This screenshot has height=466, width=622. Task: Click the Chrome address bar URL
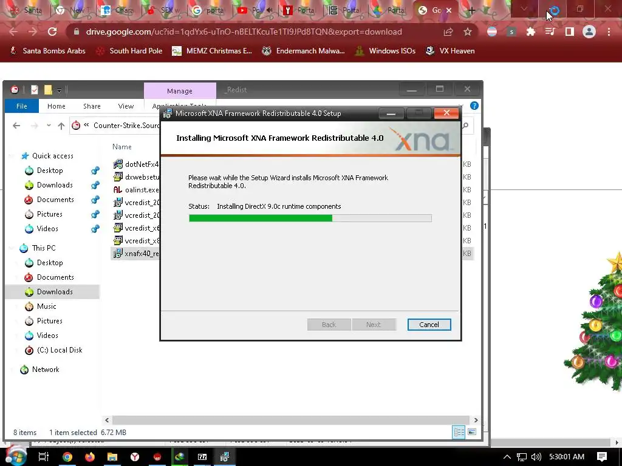tap(244, 32)
